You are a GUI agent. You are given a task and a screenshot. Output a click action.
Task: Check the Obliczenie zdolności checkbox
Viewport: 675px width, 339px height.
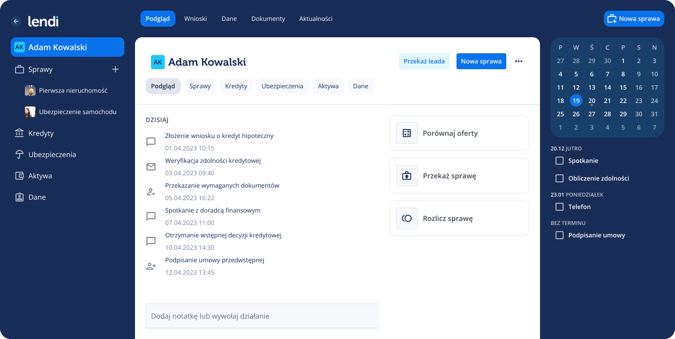pyautogui.click(x=560, y=178)
